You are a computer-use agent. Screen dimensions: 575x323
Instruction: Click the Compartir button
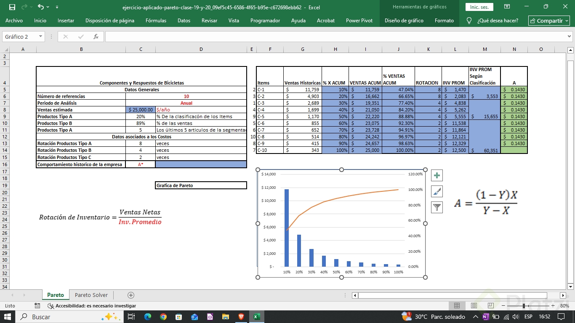[549, 21]
